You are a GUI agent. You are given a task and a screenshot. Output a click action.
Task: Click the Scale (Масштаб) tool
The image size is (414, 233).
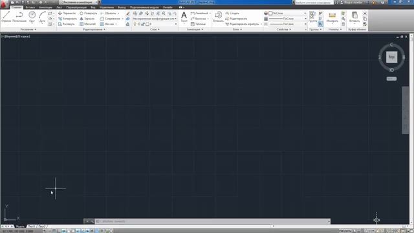(88, 24)
